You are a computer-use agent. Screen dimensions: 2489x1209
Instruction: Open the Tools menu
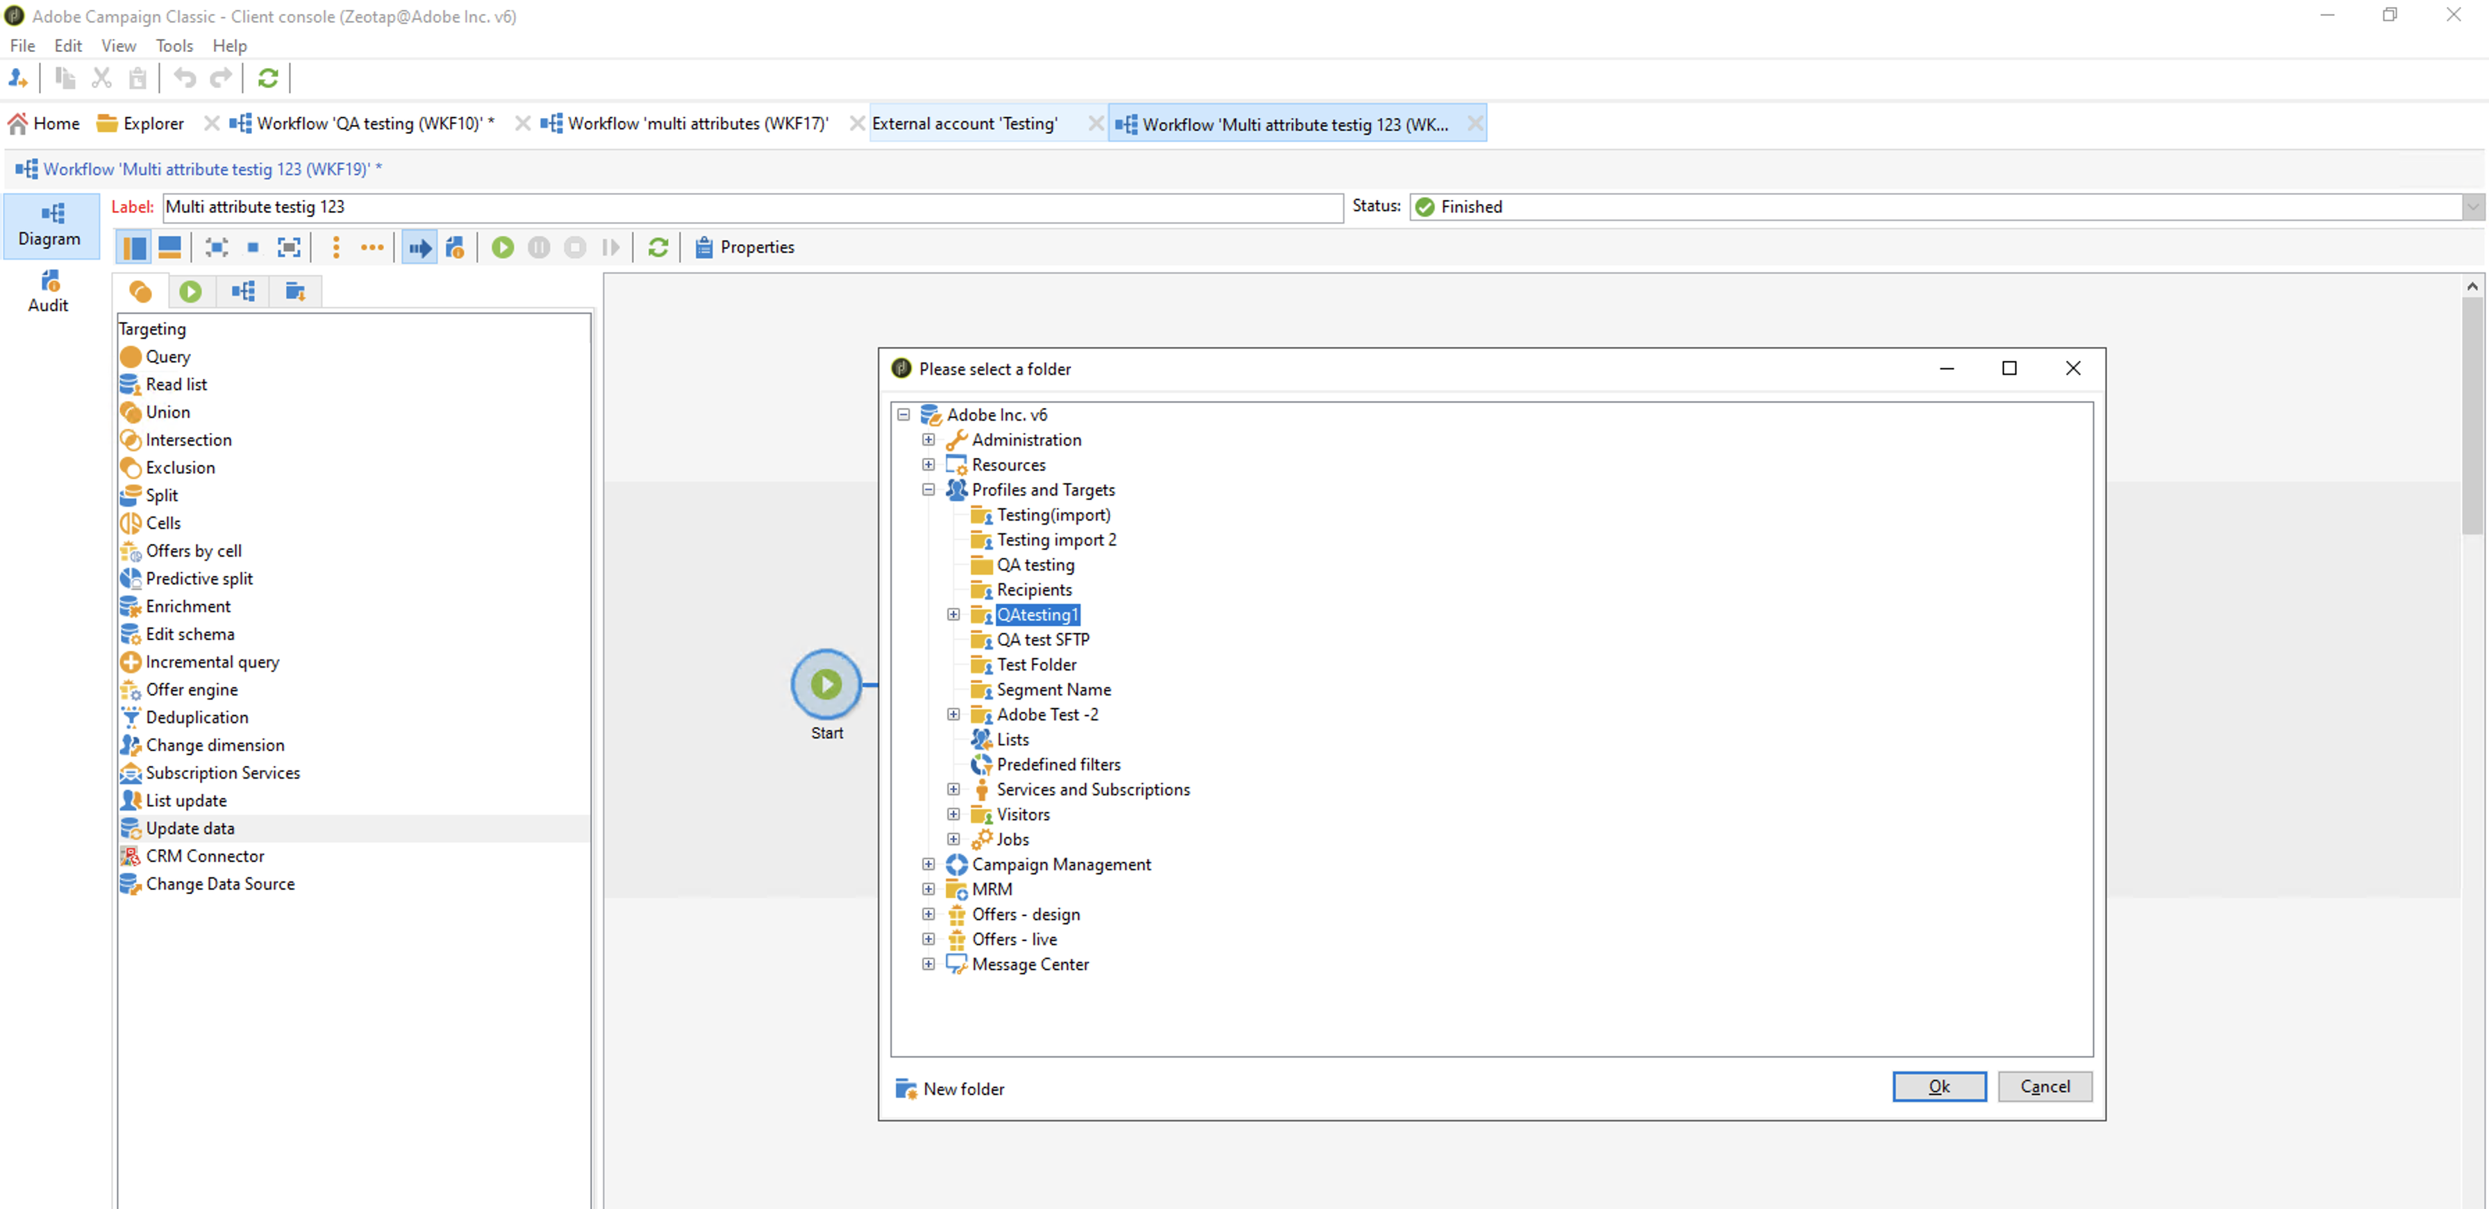click(x=174, y=45)
